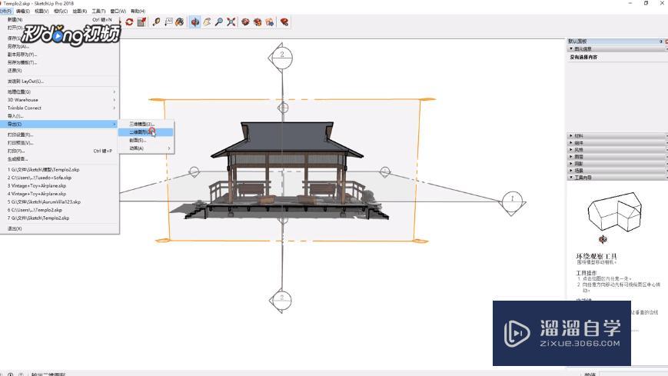Select the Zoom magnifier tool
668x376 pixels.
219,22
